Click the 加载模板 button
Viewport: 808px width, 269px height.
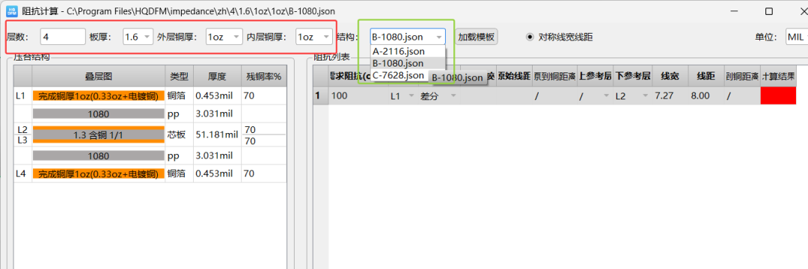click(x=477, y=37)
